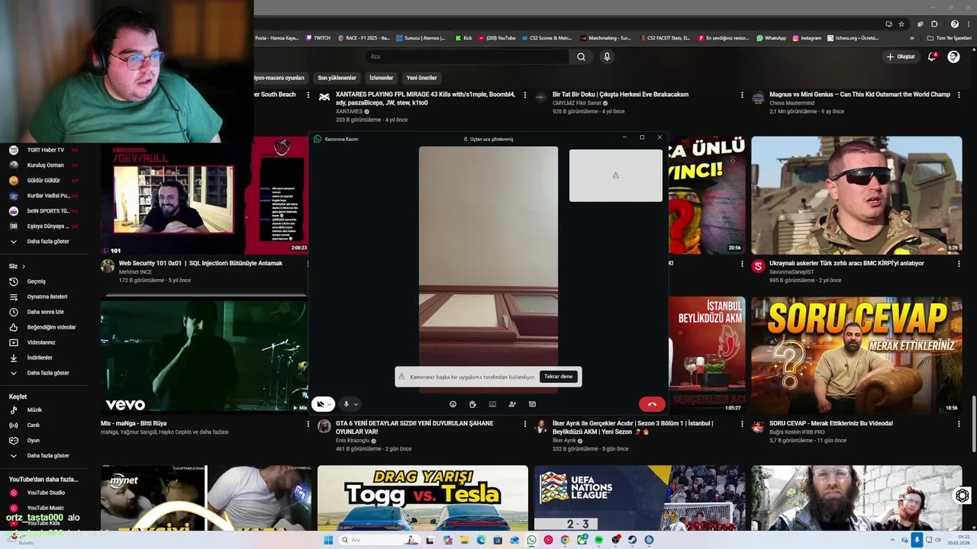The height and width of the screenshot is (549, 977).
Task: Show more bookmarks with the overflow chevron
Action: (911, 37)
